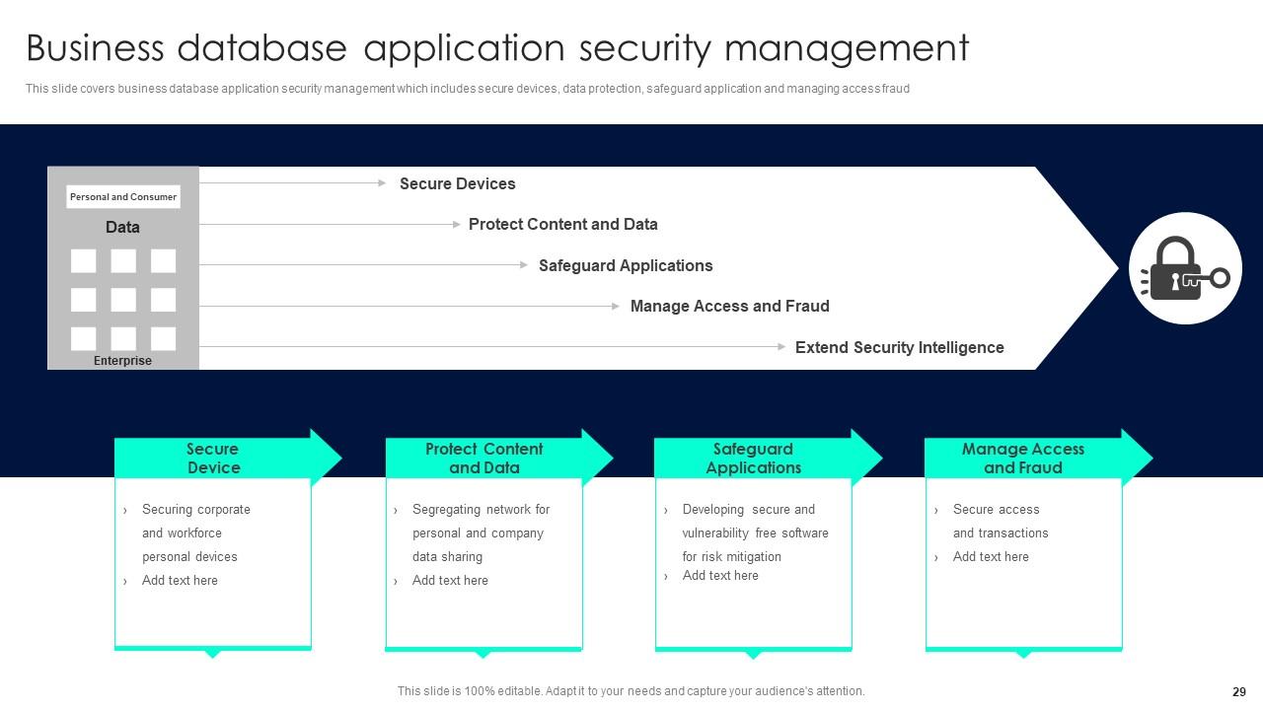
Task: Click the top-left white square in the data grid
Action: pos(84,261)
